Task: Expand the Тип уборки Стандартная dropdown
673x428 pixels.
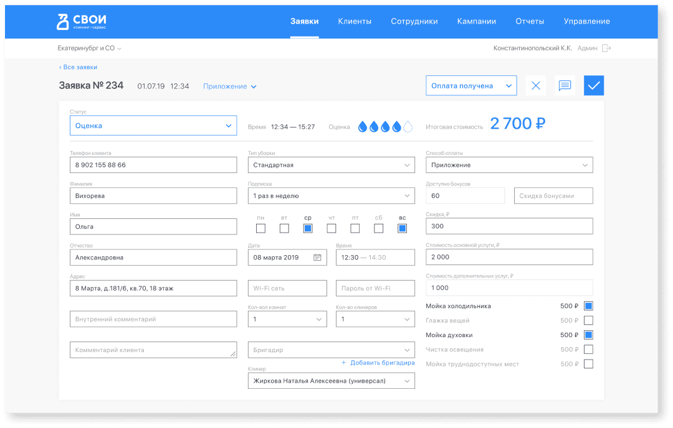Action: tap(331, 165)
